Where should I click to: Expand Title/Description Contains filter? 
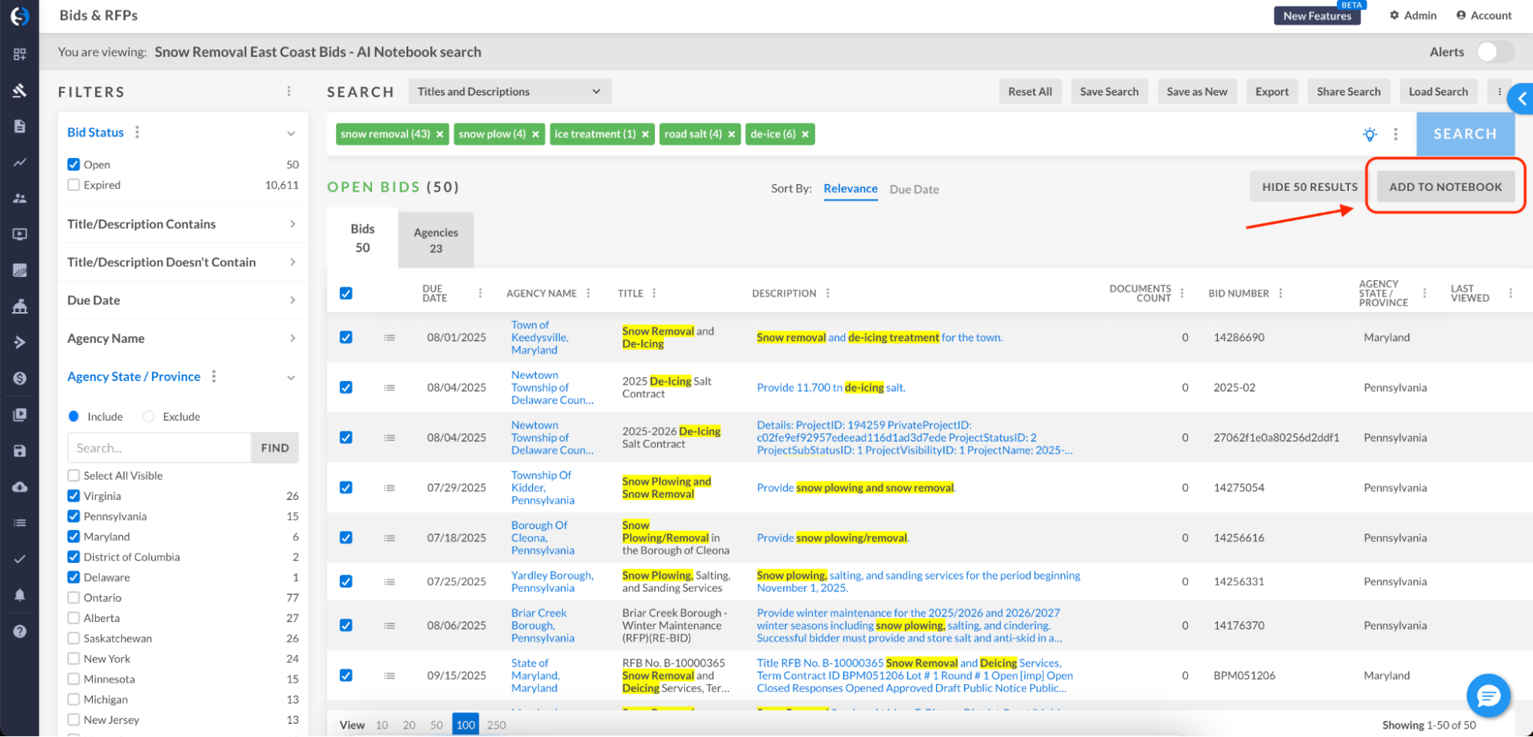coord(182,224)
